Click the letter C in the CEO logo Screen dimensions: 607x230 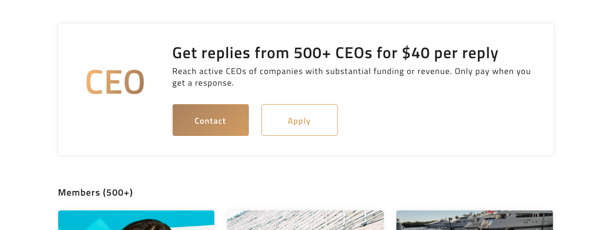click(95, 82)
